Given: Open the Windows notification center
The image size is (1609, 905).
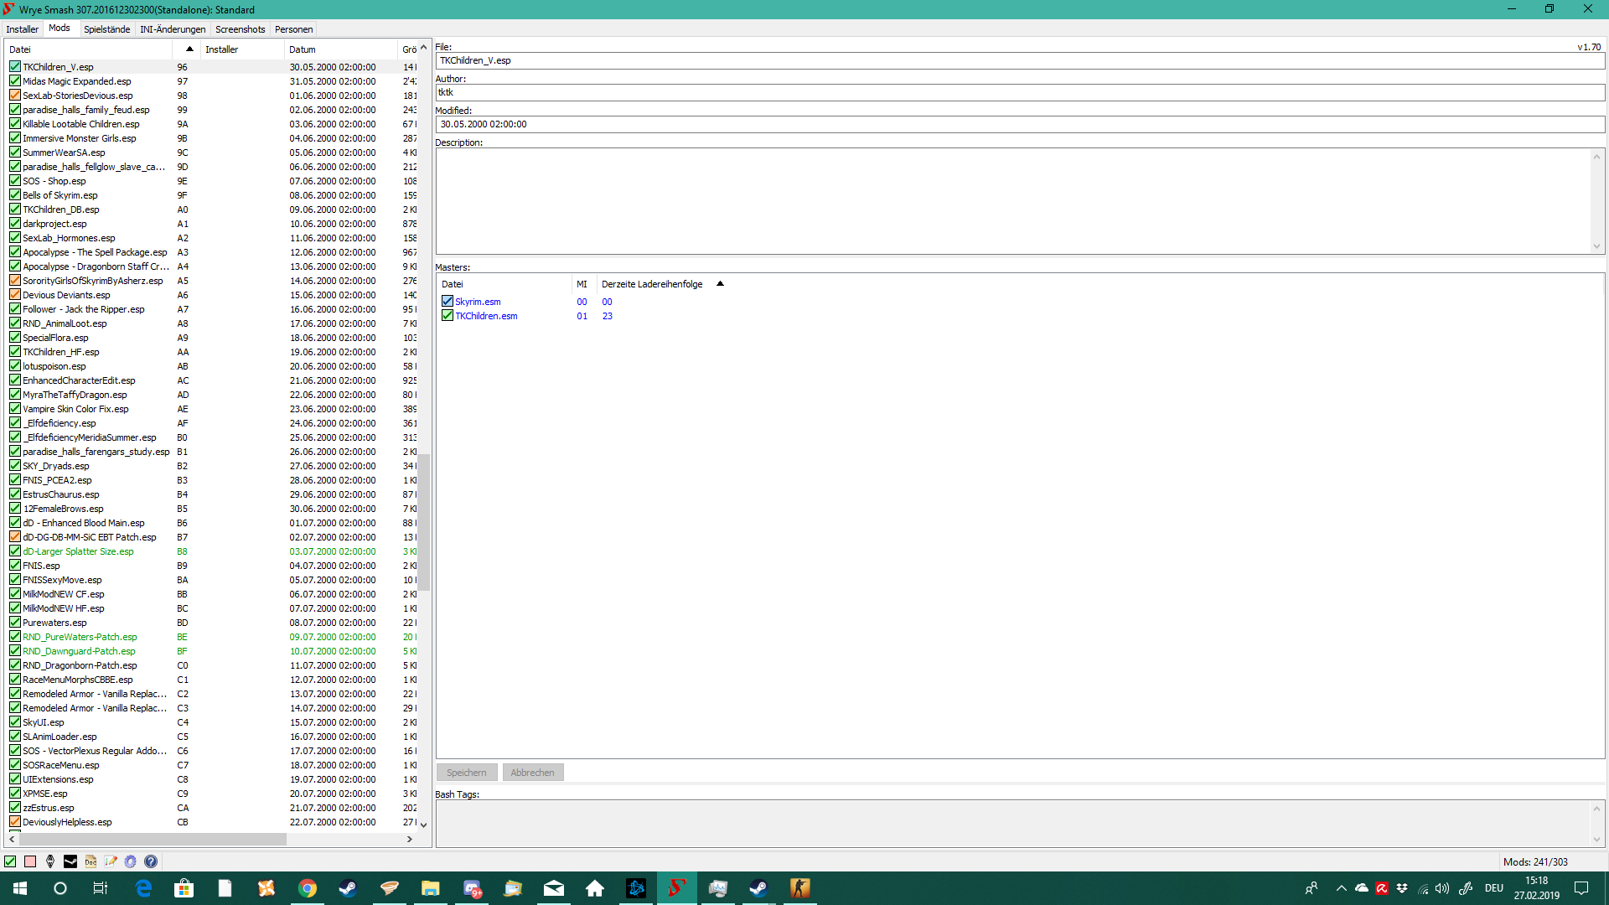Looking at the screenshot, I should [x=1581, y=888].
